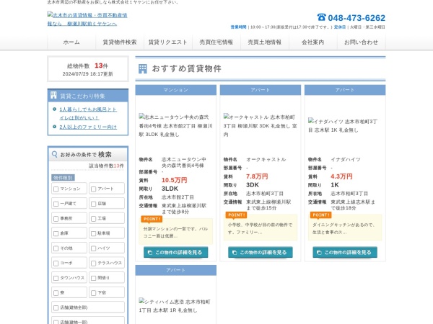Open the ホーム menu item

pos(71,42)
